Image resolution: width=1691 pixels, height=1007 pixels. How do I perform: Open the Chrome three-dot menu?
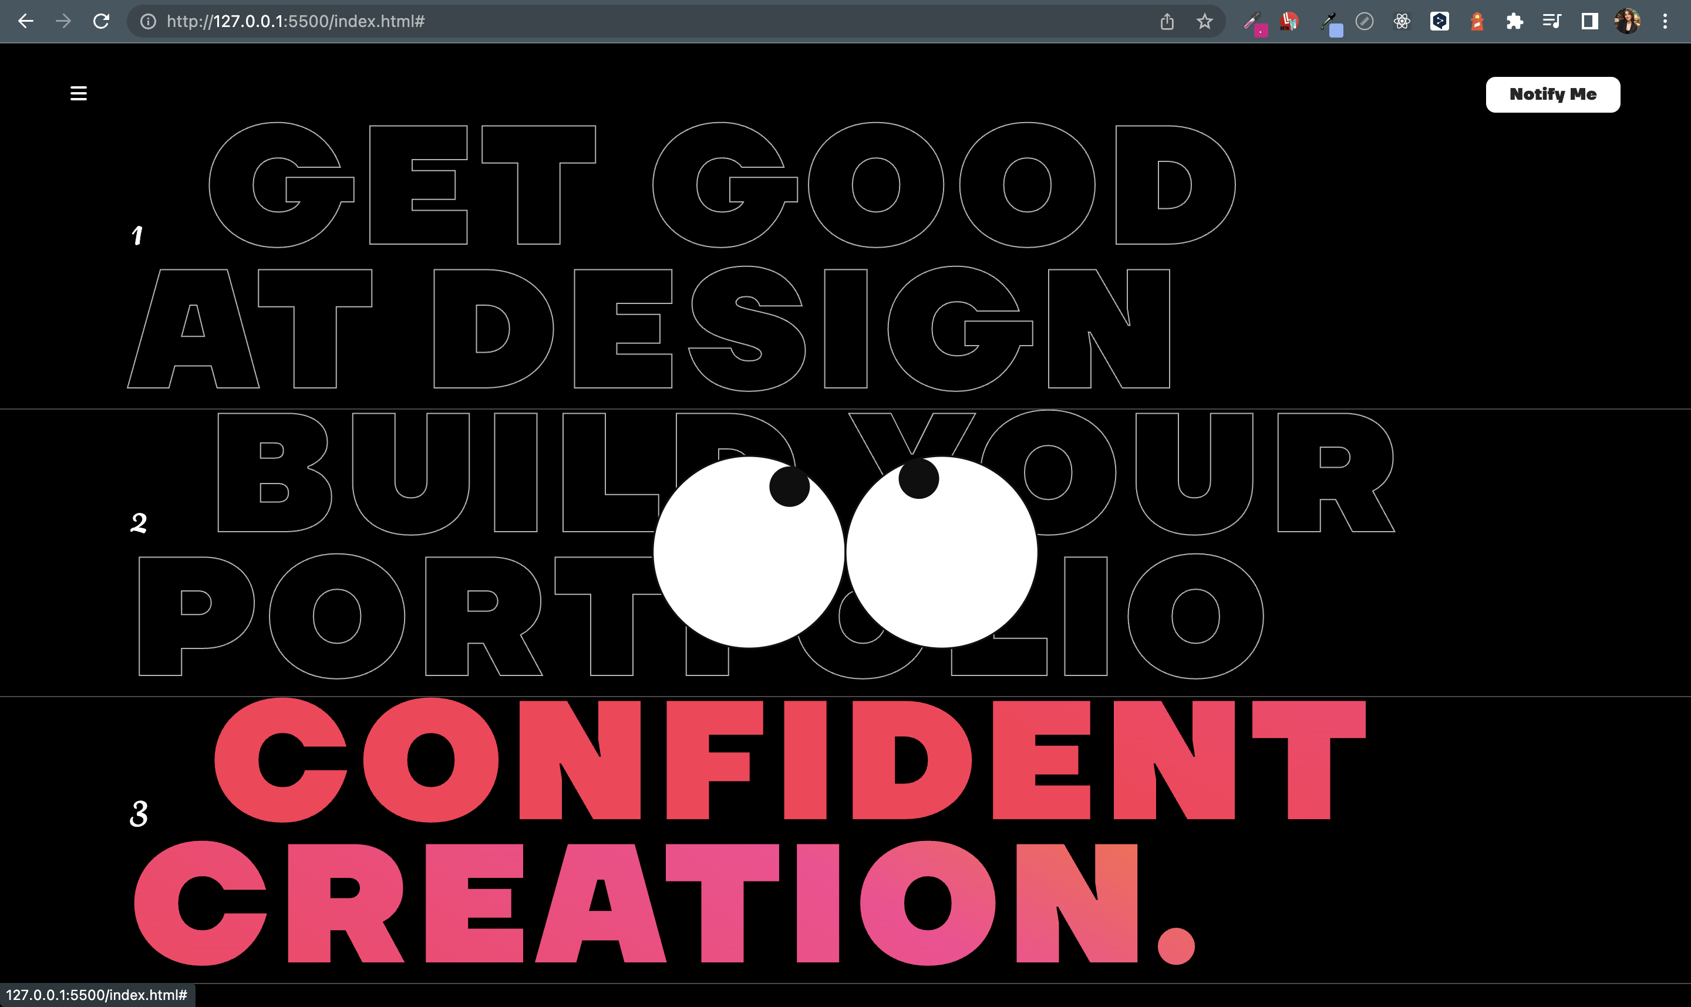(1665, 21)
